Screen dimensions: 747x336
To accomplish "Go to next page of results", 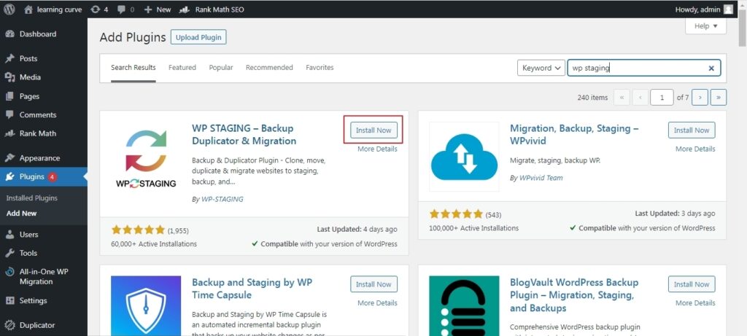I will click(700, 97).
